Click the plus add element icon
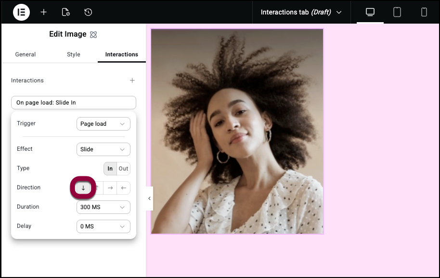 44,12
